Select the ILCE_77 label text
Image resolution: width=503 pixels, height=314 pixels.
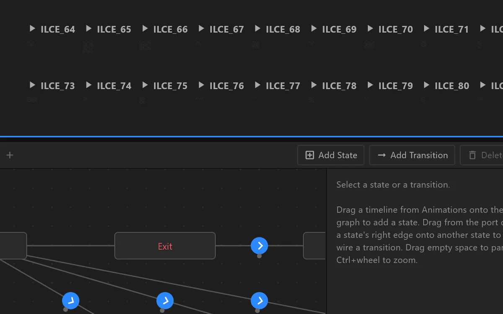[283, 86]
